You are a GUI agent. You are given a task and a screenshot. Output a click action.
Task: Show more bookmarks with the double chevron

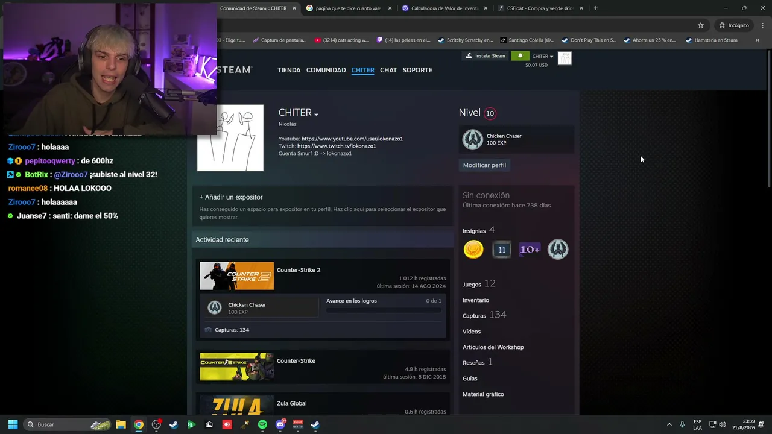[758, 40]
